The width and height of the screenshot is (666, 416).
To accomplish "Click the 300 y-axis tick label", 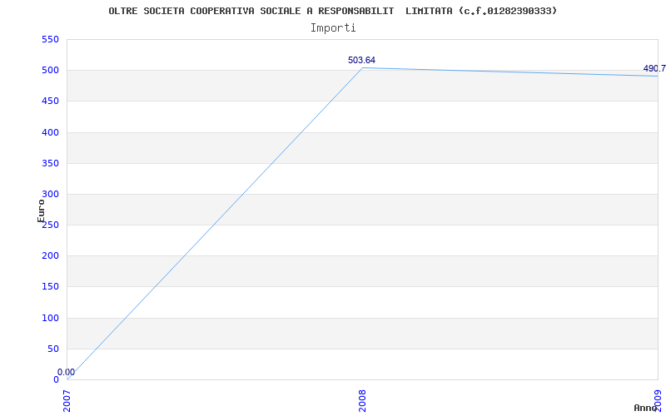I will point(50,194).
